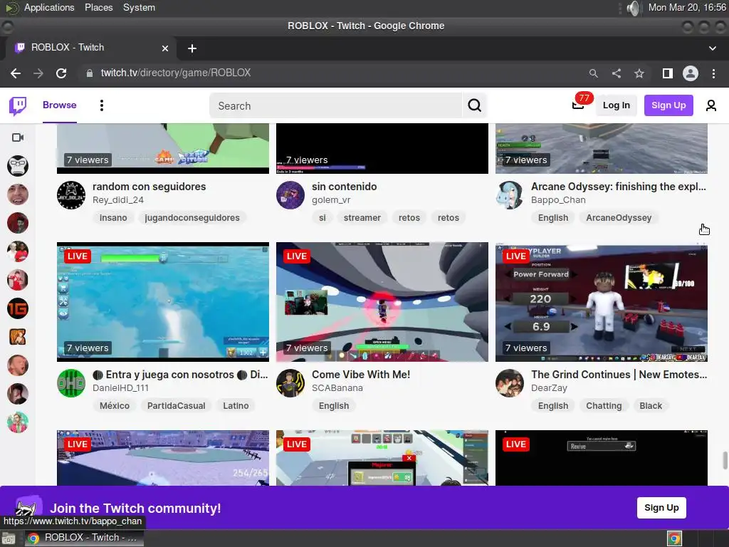
Task: Click the share page icon in address bar
Action: (x=617, y=73)
